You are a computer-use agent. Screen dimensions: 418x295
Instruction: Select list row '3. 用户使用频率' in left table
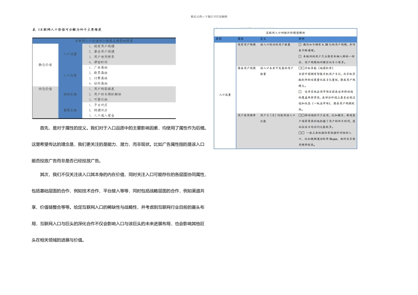pos(102,57)
